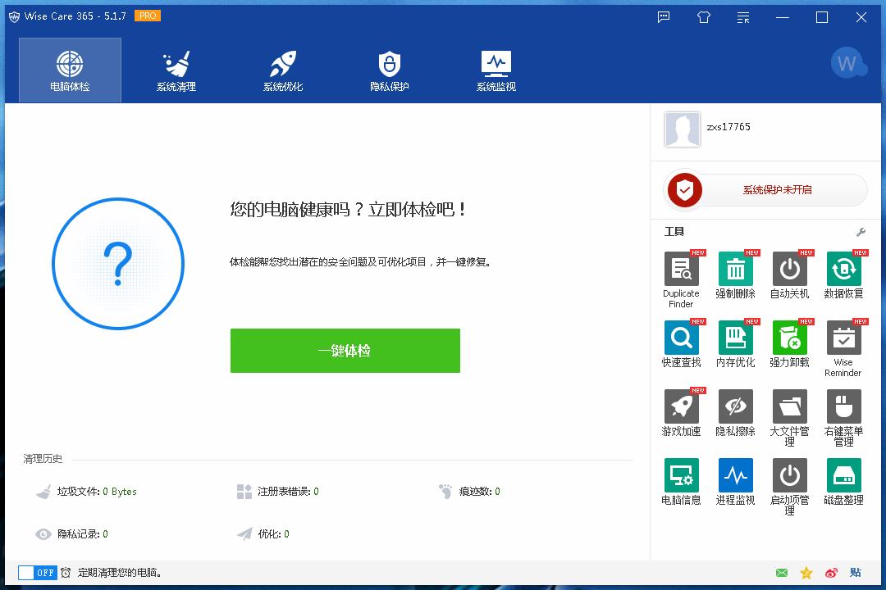Switch to the 系统清理 tab

(x=176, y=70)
